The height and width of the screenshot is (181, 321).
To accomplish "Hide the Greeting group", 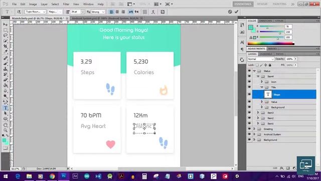I will coord(249,129).
